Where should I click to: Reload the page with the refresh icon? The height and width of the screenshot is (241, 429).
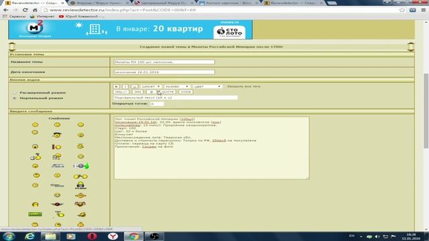tap(25, 10)
